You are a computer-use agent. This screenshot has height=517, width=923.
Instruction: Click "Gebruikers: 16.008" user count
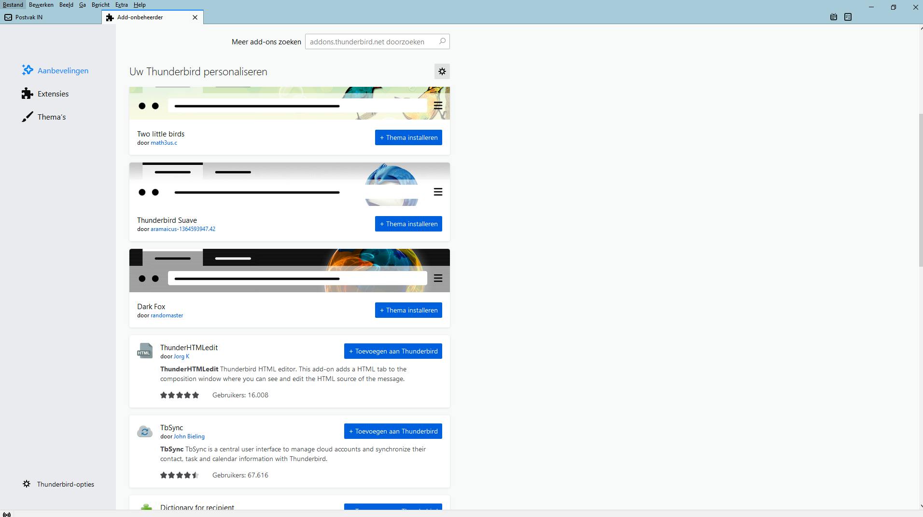click(x=240, y=395)
